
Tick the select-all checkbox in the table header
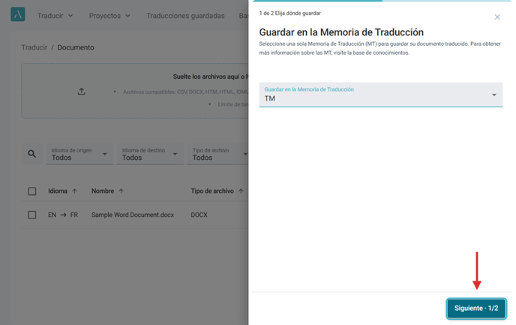tap(32, 191)
